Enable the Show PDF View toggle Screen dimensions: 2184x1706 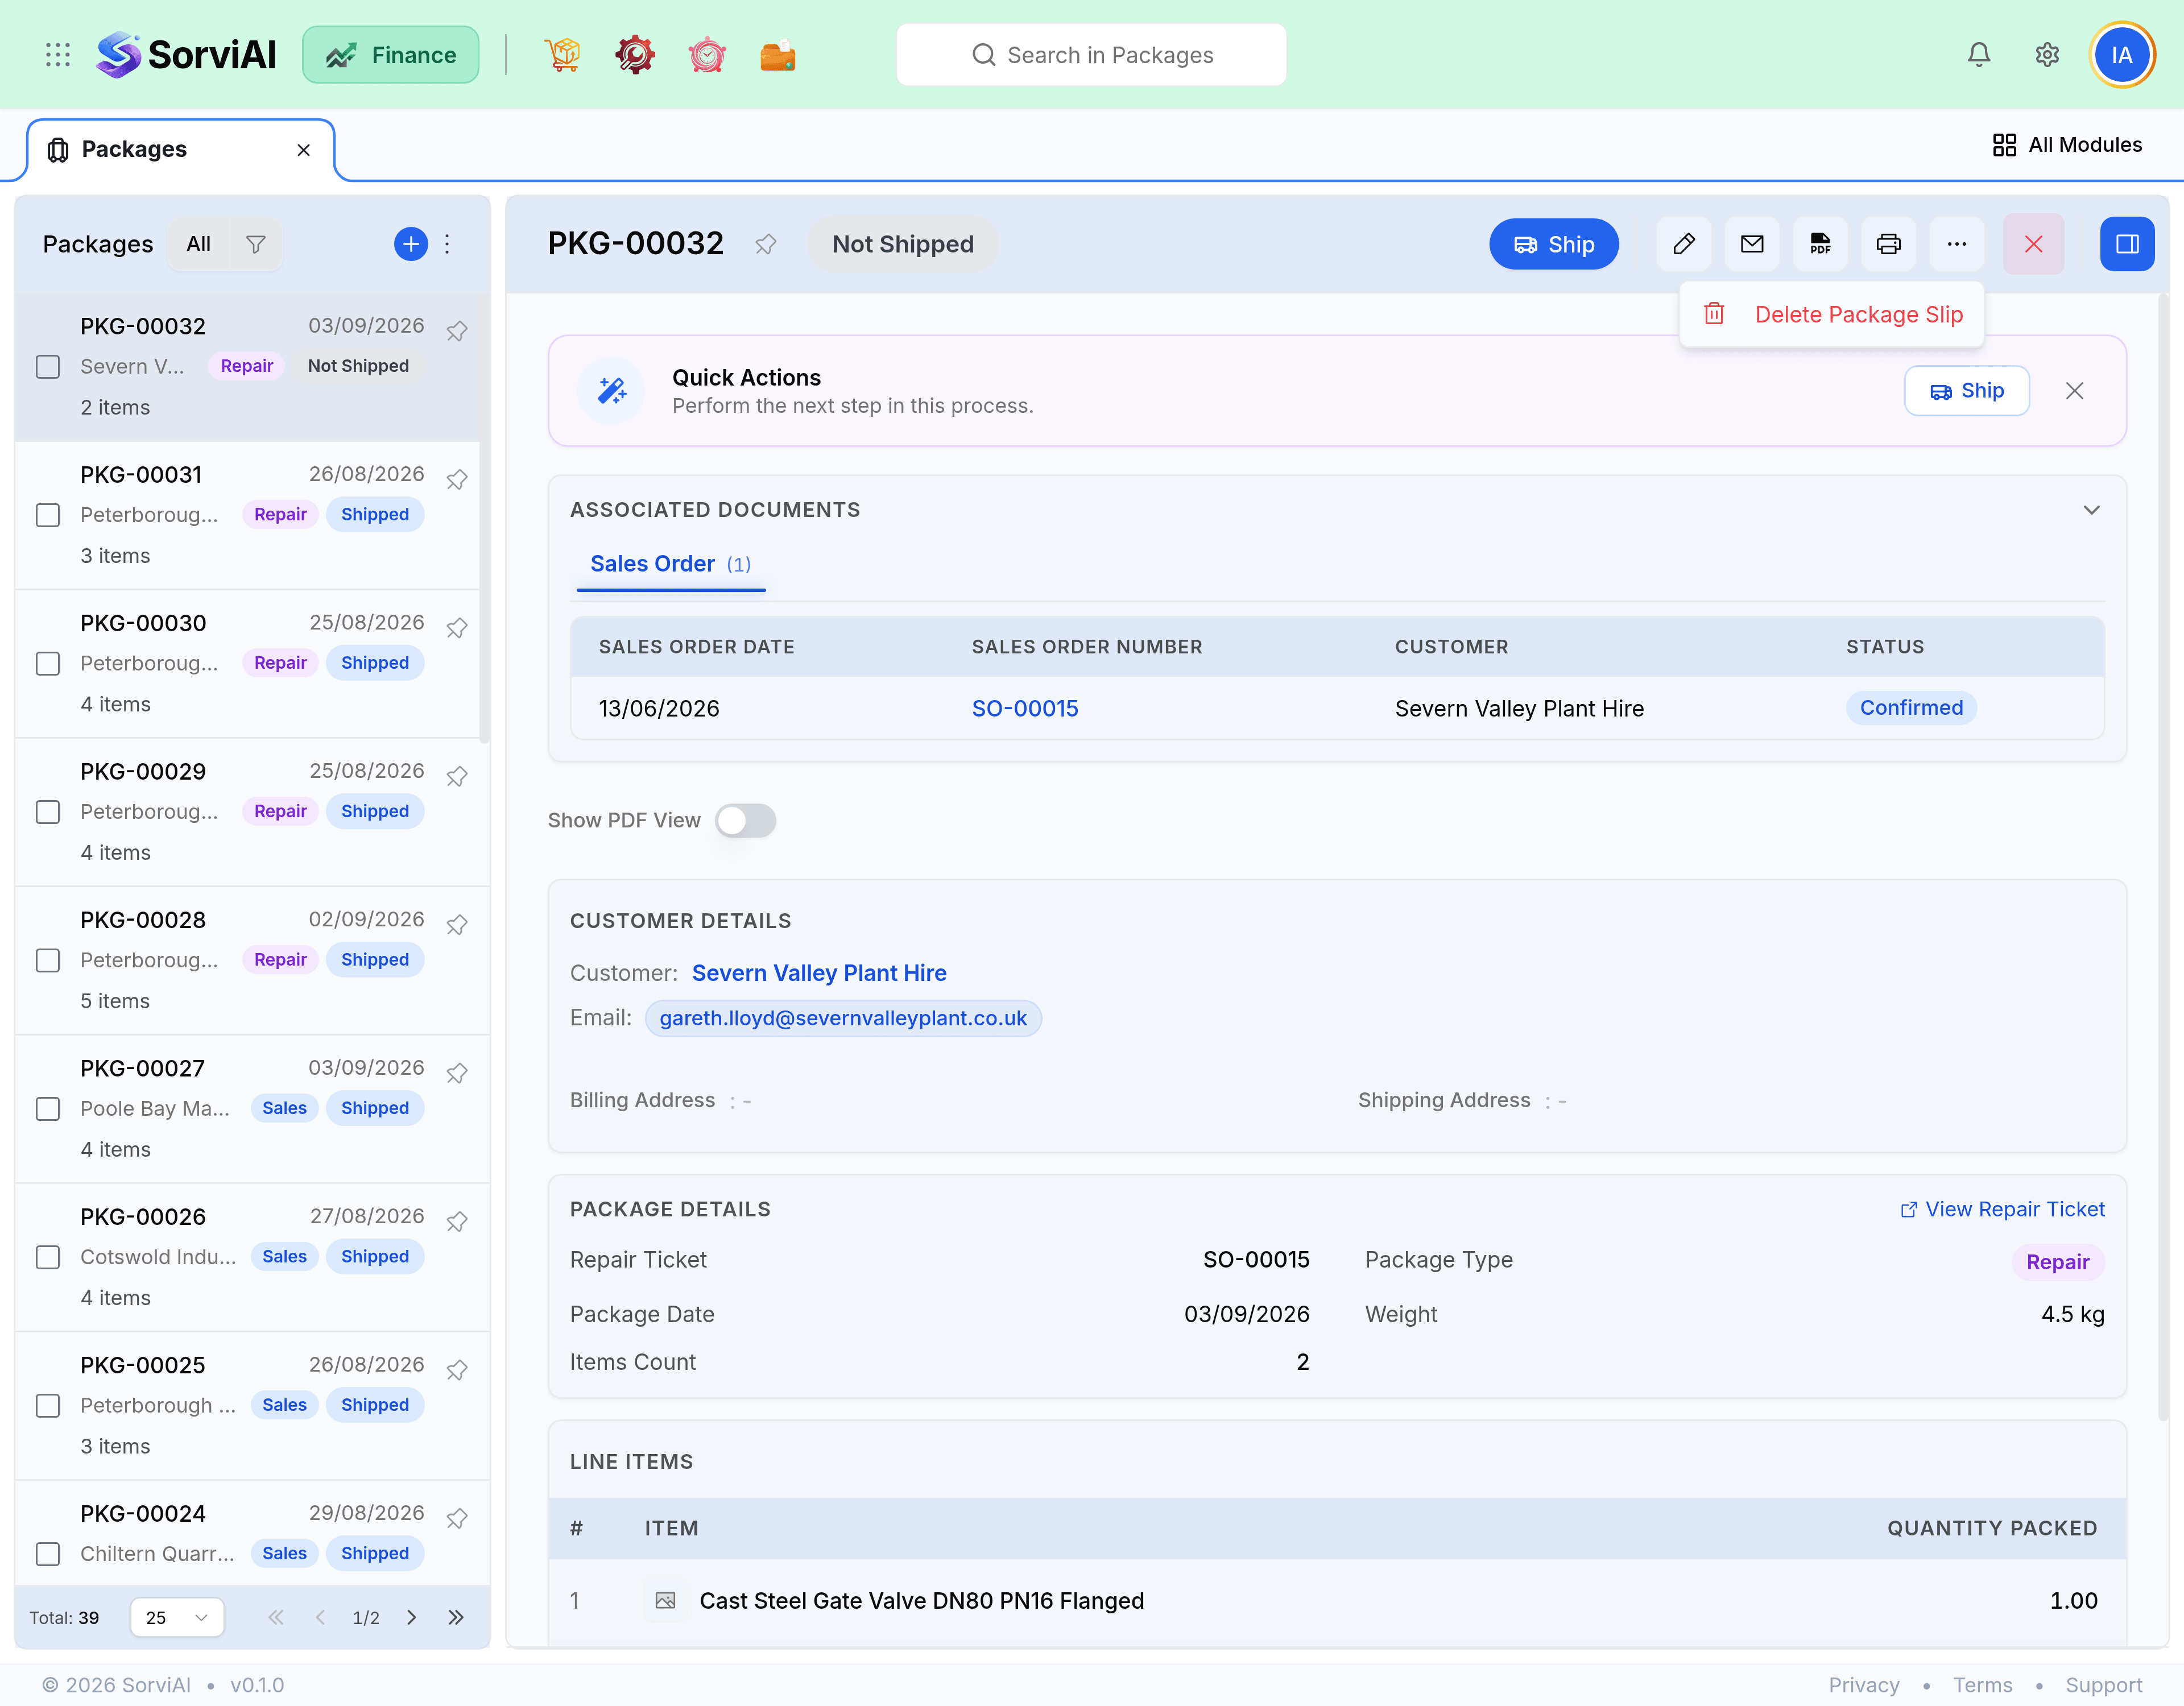[746, 821]
